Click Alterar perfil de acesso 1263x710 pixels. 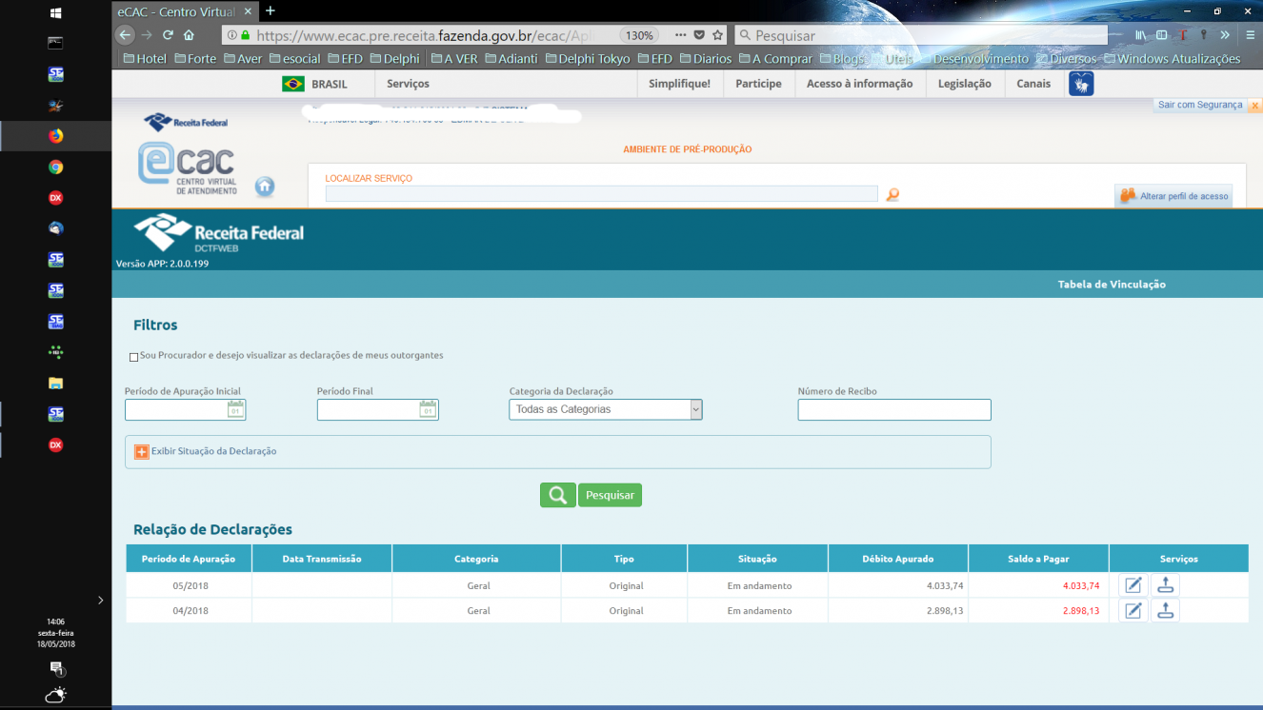point(1173,196)
